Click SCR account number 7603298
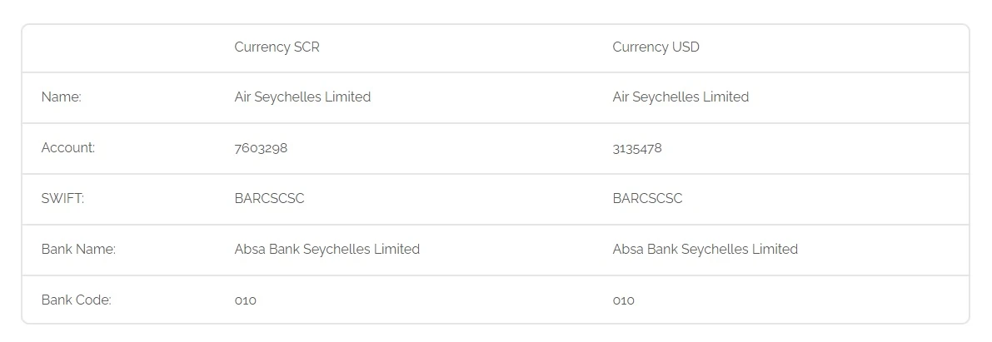 [261, 148]
